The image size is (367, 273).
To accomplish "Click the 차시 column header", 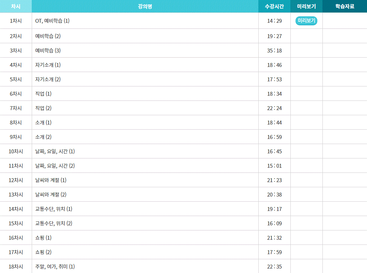I will coord(16,6).
